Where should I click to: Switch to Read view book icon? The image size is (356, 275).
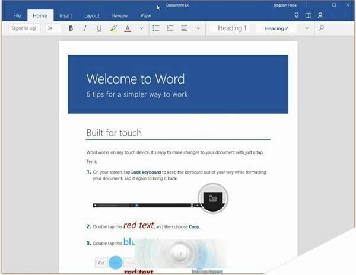point(308,15)
